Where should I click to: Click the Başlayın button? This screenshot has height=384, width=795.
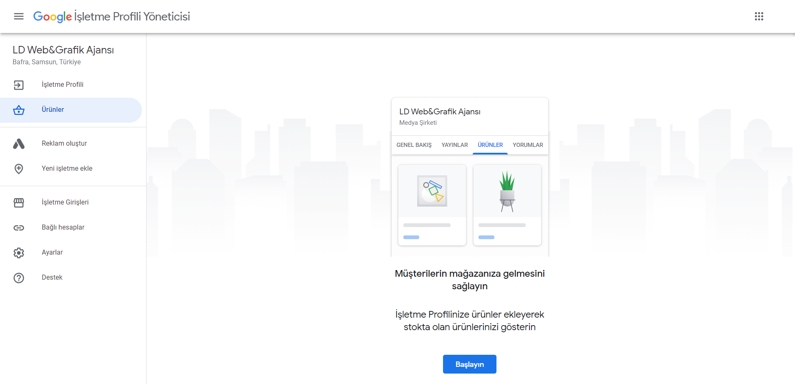[x=470, y=364]
